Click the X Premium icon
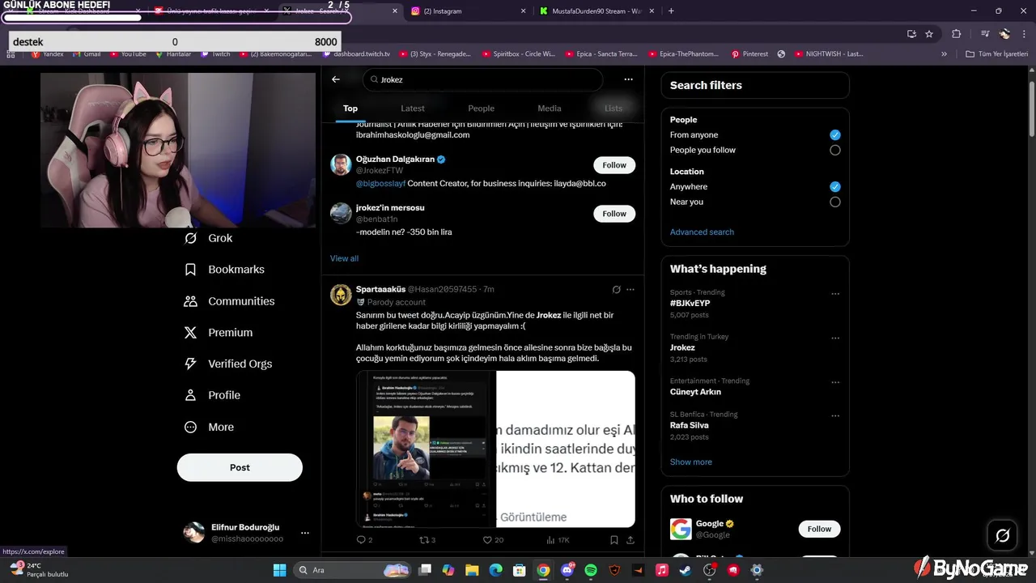 (x=190, y=333)
